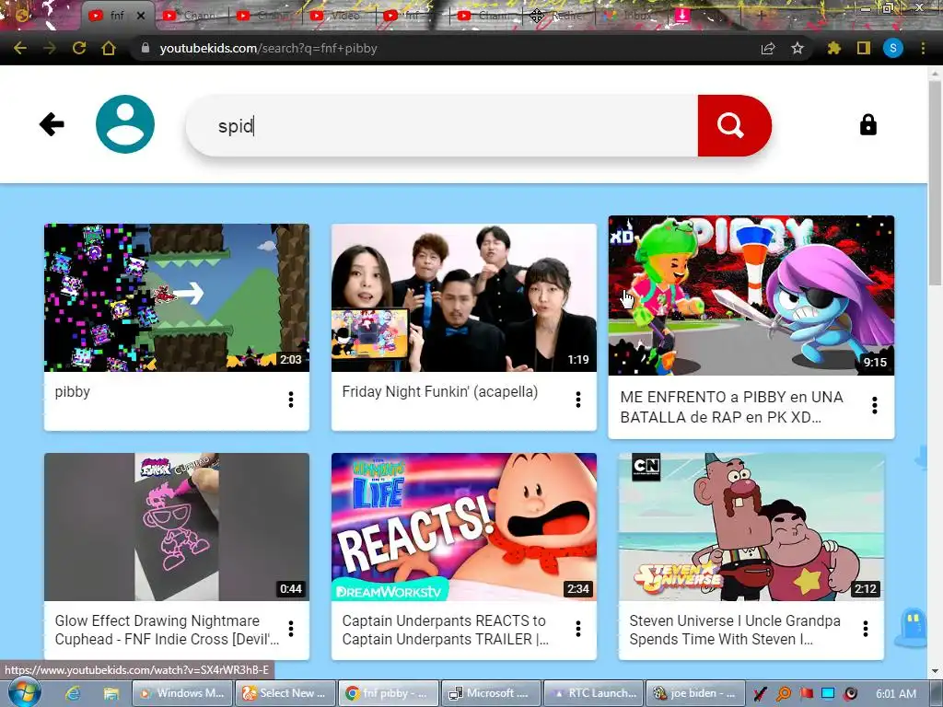Viewport: 943px width, 707px height.
Task: Click 'Captain Underpants REACTS to' title
Action: coord(445,630)
